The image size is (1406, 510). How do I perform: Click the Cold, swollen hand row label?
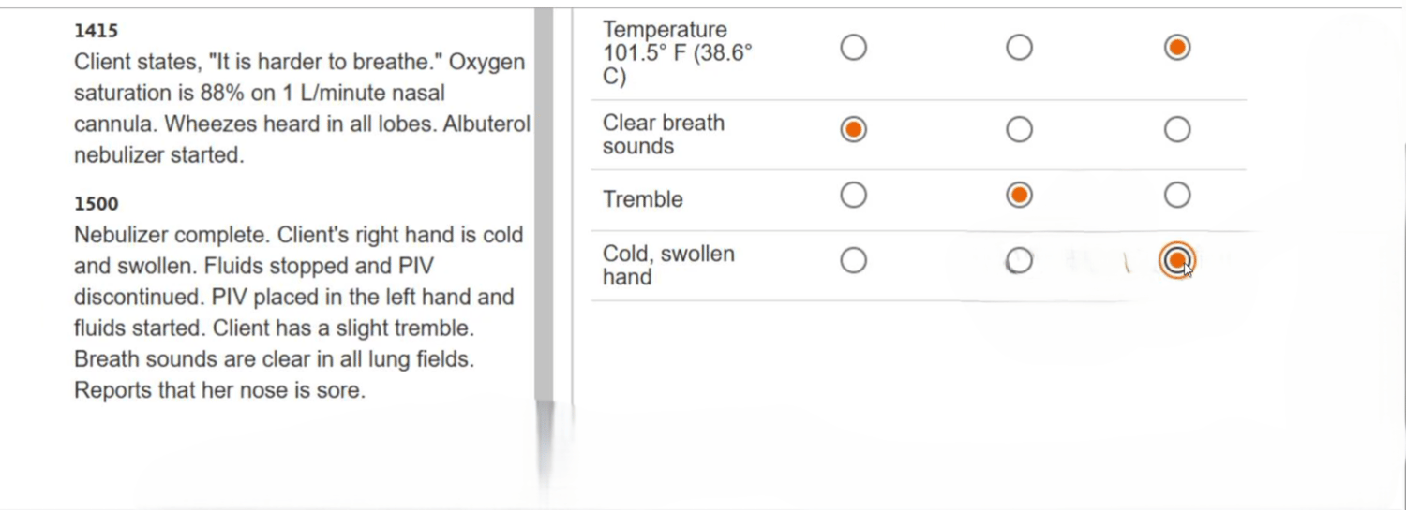[x=668, y=265]
